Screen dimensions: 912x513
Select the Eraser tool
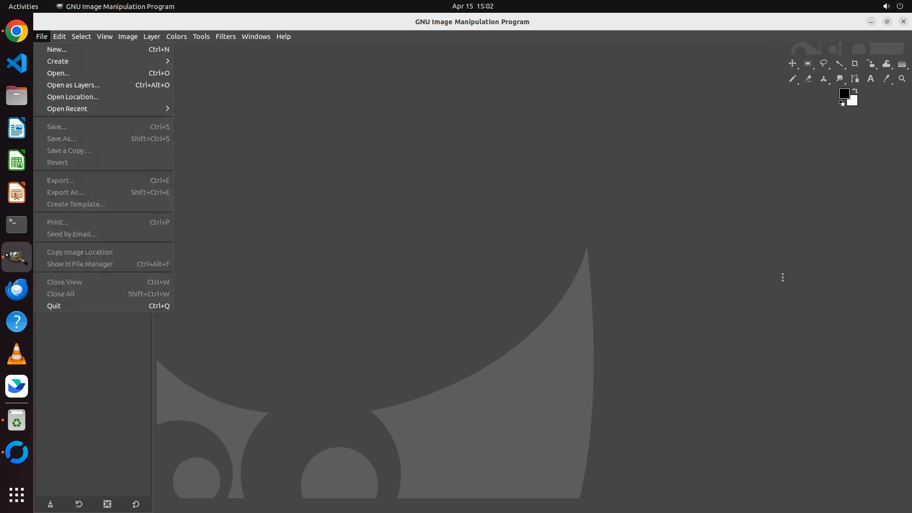808,79
